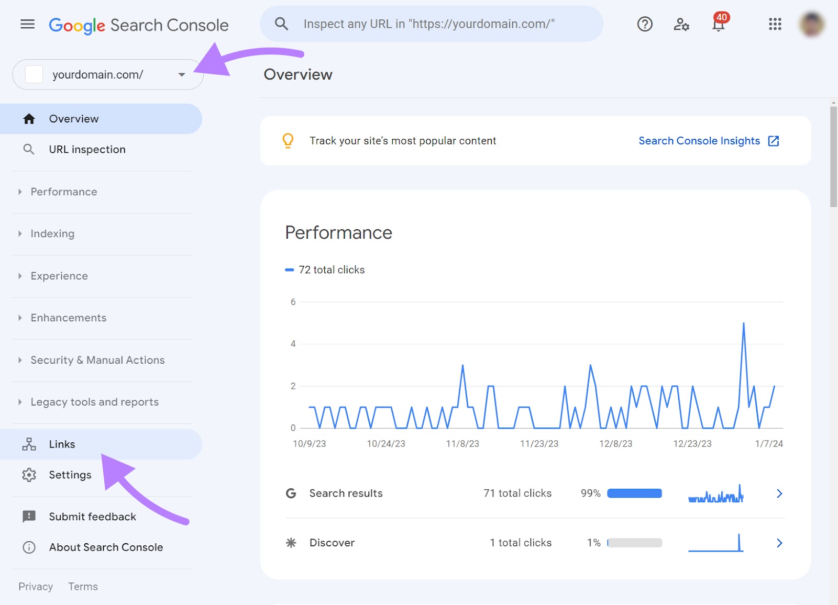
Task: Open the navigation hamburger menu
Action: point(27,24)
